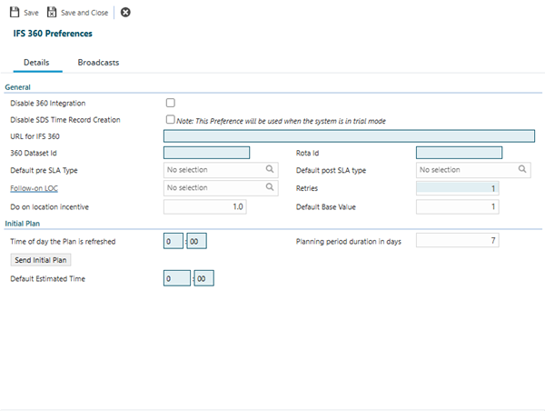Click the 360 Dataset Id label
Viewport: 545px width, 411px height.
(x=34, y=153)
